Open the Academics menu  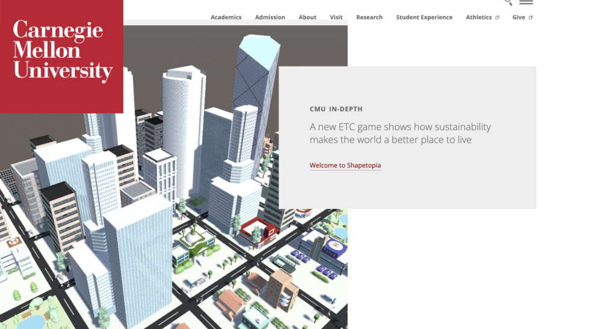[x=226, y=17]
